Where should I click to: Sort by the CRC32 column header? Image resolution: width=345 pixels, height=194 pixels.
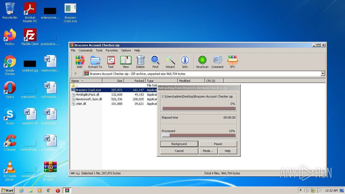(x=214, y=81)
